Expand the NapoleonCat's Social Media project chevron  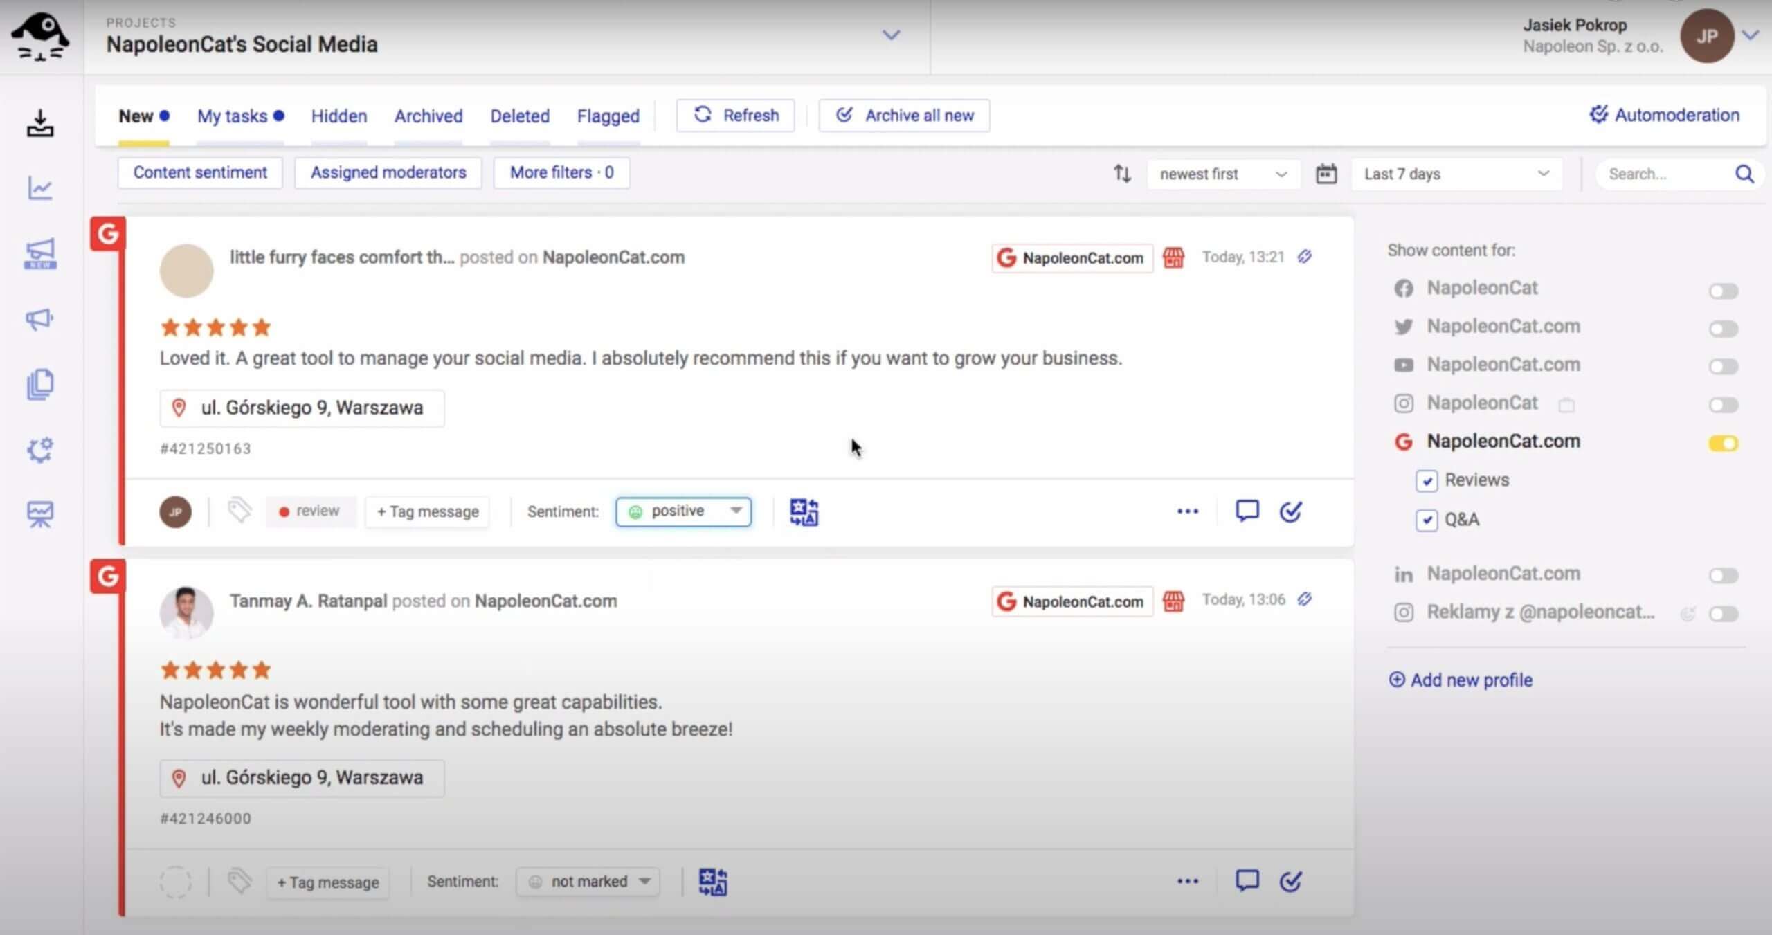pyautogui.click(x=891, y=35)
